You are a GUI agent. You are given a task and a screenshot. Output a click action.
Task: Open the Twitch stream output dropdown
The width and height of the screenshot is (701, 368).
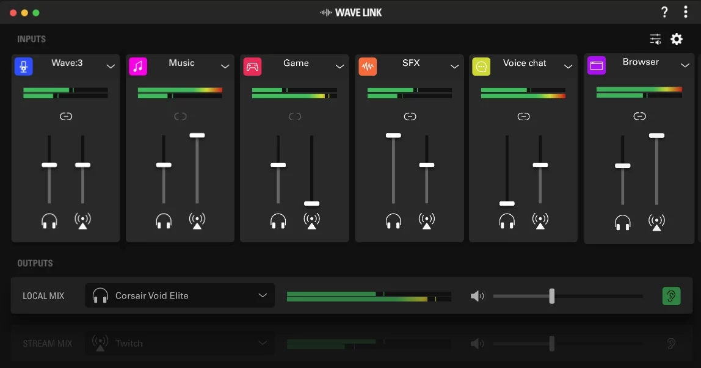[180, 344]
